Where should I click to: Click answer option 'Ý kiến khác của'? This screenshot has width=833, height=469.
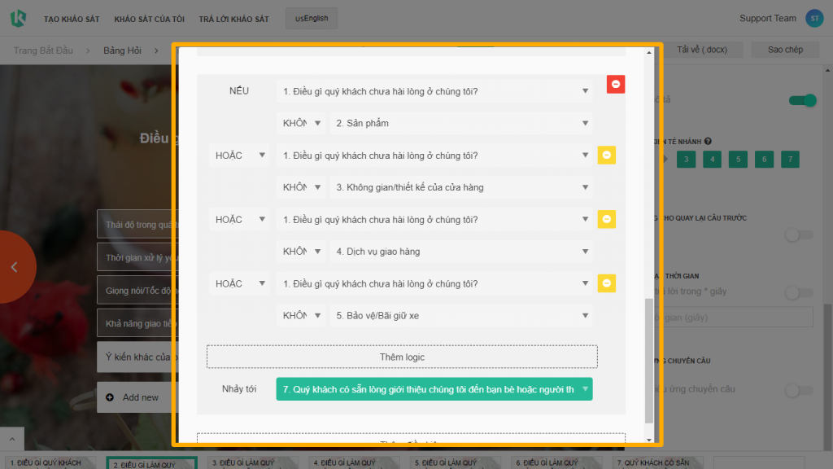pyautogui.click(x=137, y=357)
